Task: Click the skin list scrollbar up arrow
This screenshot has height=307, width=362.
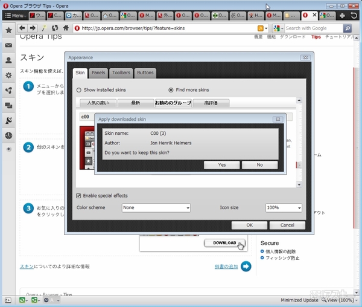Action: [299, 100]
